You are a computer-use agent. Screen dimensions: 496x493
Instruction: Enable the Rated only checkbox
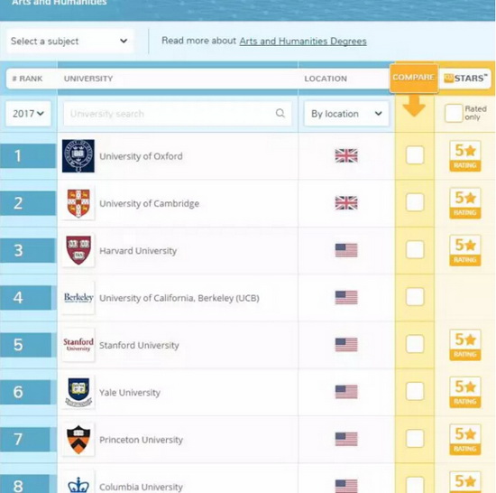point(454,113)
